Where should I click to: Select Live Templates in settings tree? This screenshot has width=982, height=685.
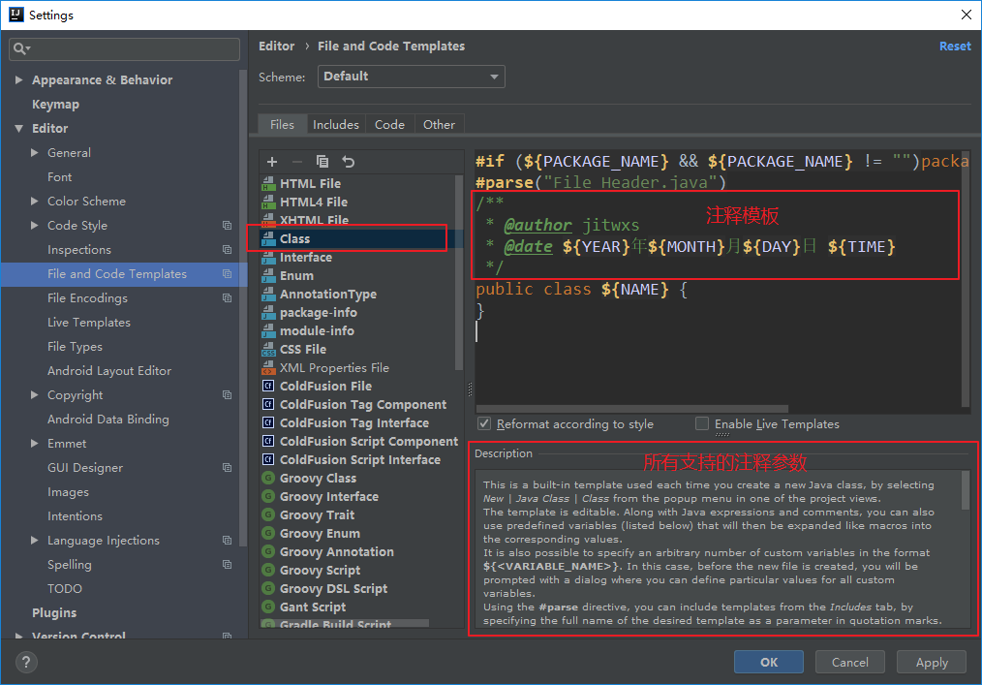(x=88, y=323)
